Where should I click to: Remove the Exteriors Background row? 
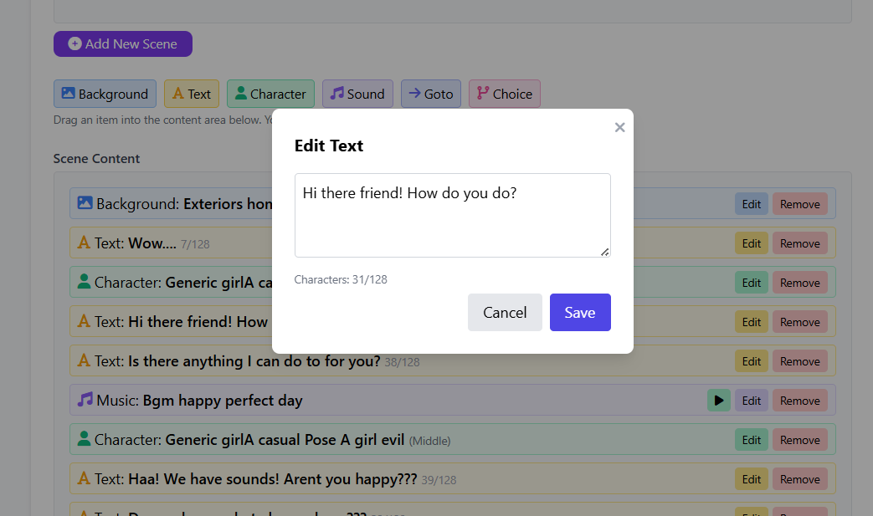(799, 204)
